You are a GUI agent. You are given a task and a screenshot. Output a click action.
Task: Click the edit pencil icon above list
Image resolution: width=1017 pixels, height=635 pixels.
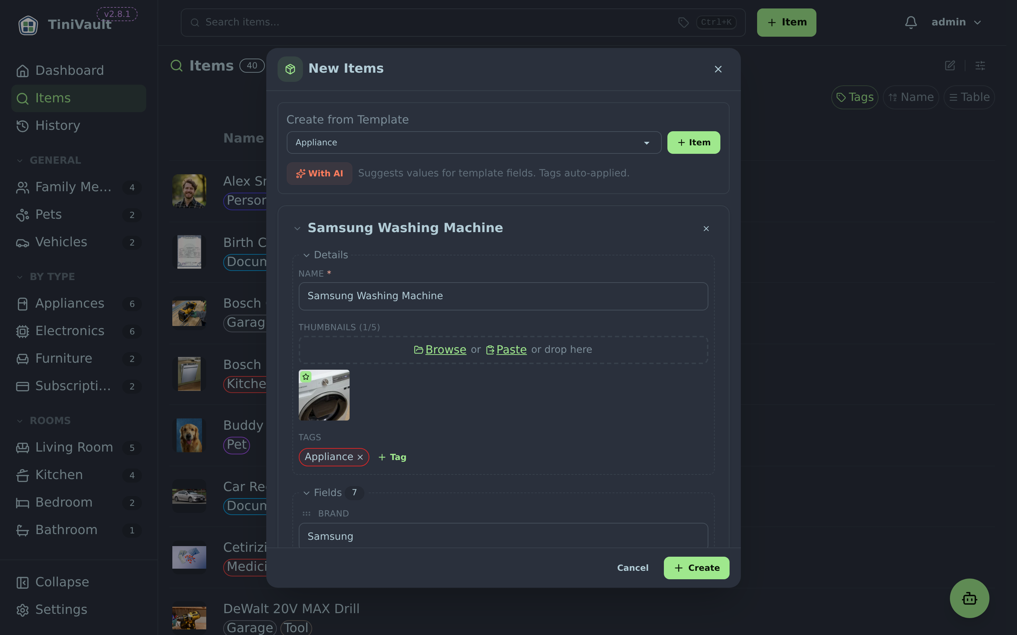[x=950, y=66]
